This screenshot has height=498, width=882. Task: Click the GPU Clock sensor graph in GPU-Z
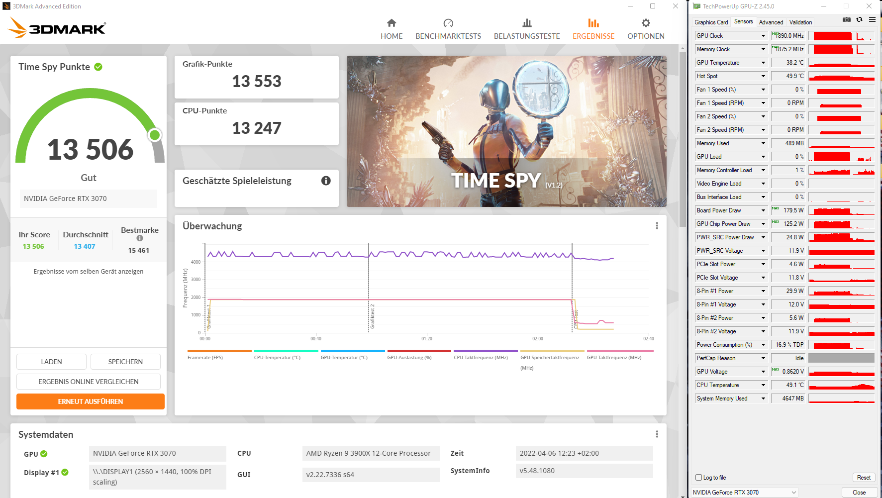(x=841, y=36)
